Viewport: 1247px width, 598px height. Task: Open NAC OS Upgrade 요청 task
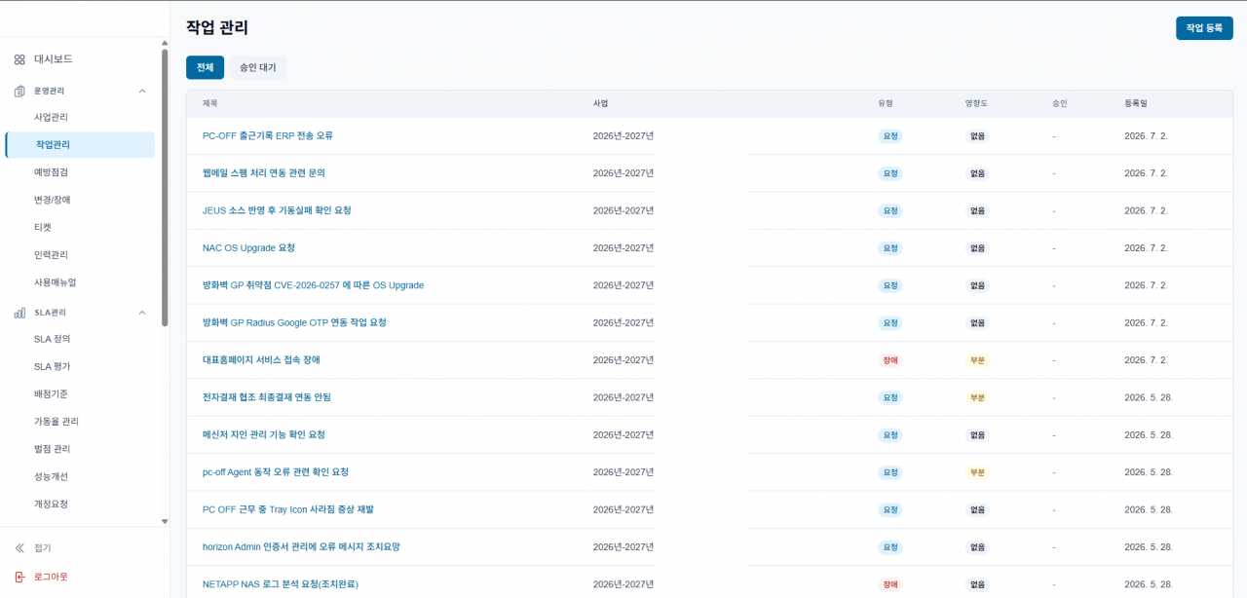pos(248,247)
